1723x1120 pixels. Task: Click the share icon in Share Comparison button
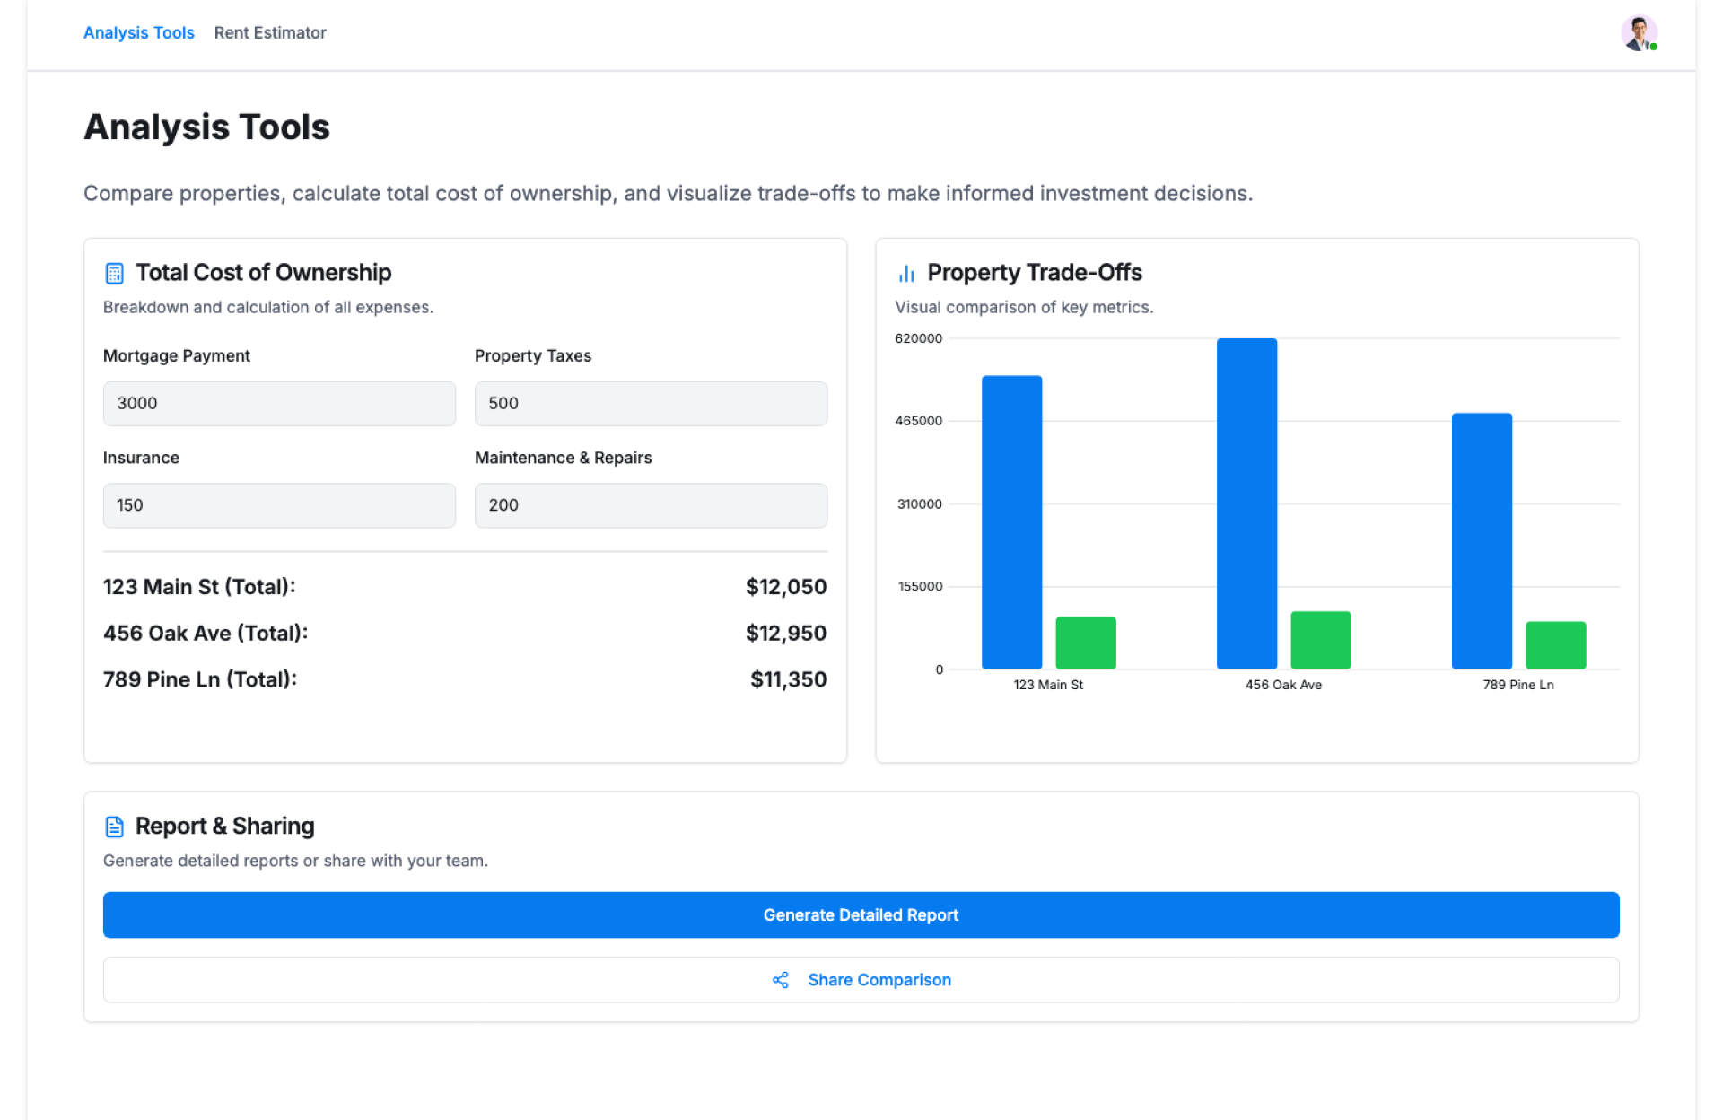point(781,980)
